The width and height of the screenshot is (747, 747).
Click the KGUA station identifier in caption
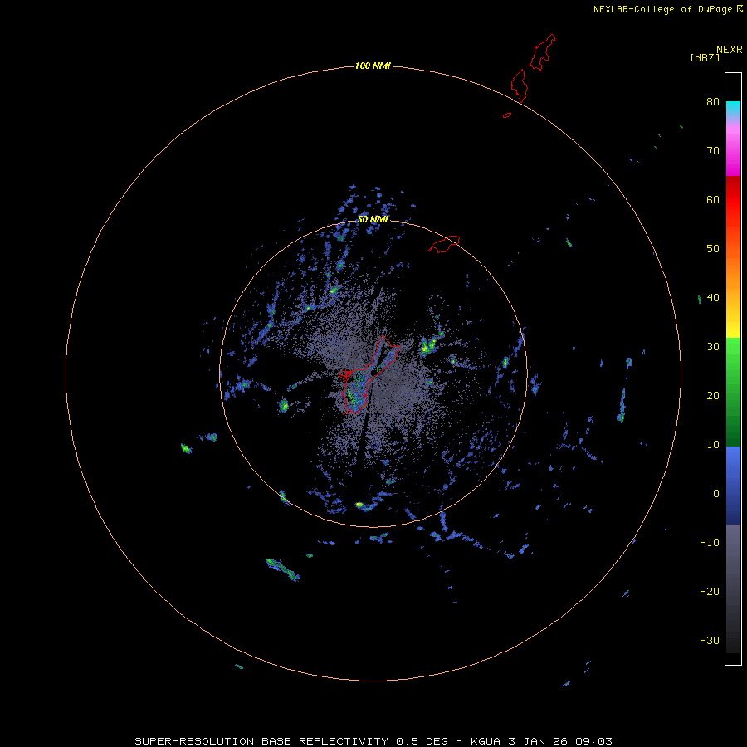[x=486, y=741]
